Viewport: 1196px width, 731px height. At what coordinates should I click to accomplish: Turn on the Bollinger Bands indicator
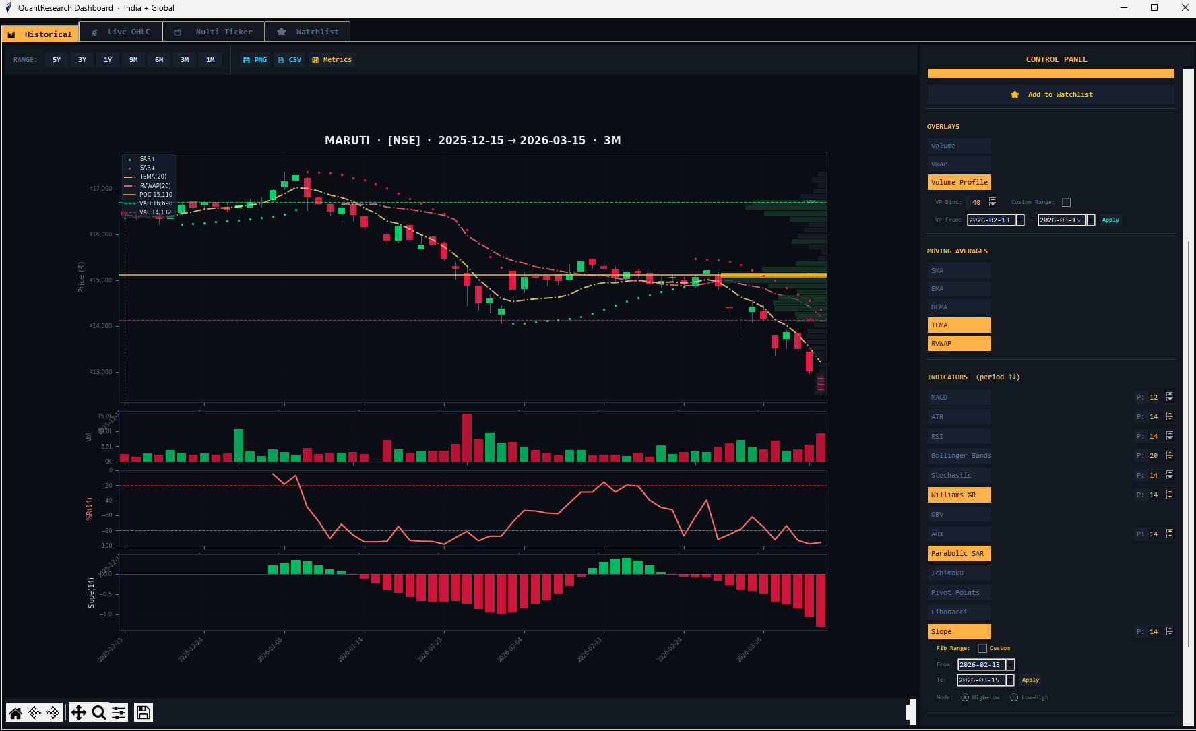click(959, 456)
